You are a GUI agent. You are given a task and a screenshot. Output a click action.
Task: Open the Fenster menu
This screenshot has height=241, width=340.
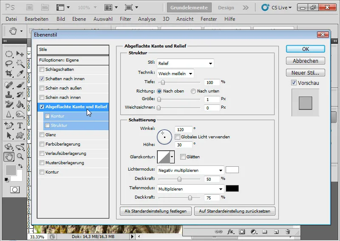209,19
